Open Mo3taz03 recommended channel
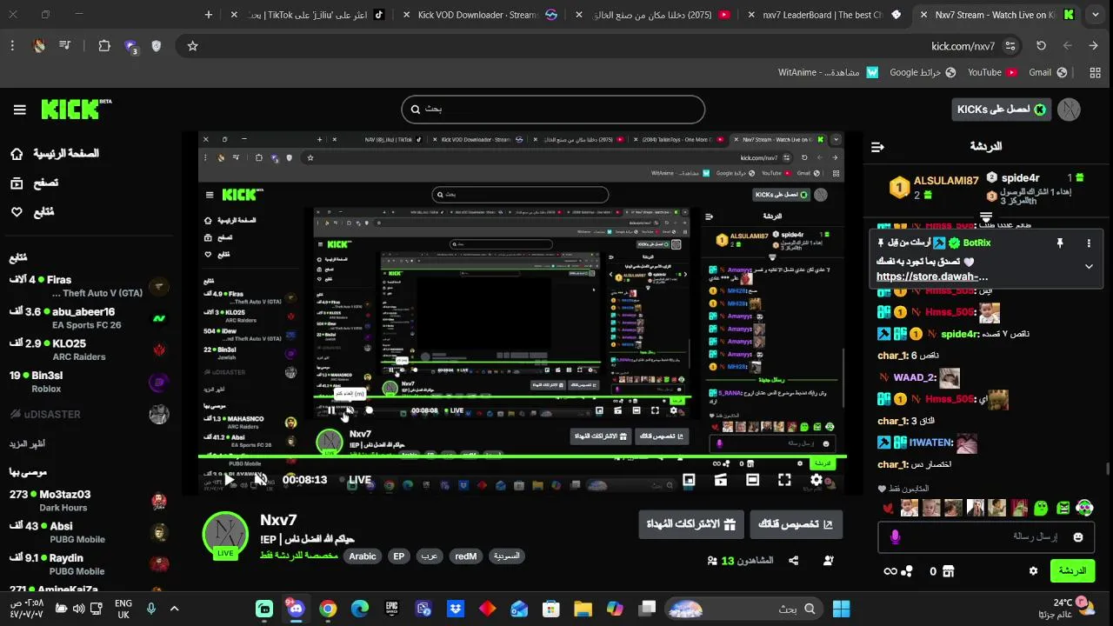1113x626 pixels. pos(87,501)
